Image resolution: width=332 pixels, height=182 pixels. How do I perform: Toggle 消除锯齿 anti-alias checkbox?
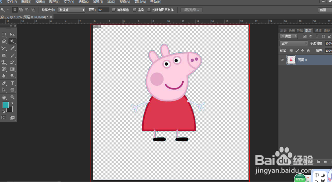114,10
